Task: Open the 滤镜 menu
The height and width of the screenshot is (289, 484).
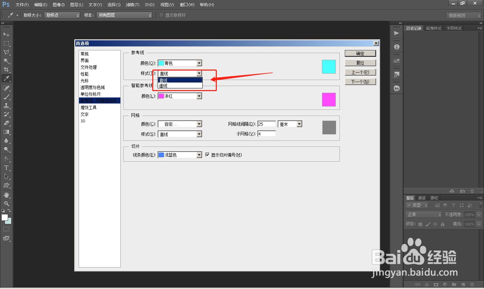Action: pos(132,5)
